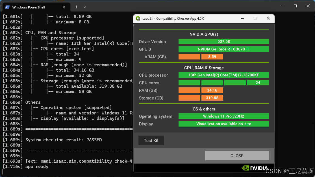Click 'minimum: 50 GB' line in PowerShell
This screenshot has height=177, width=315.
pyautogui.click(x=74, y=92)
